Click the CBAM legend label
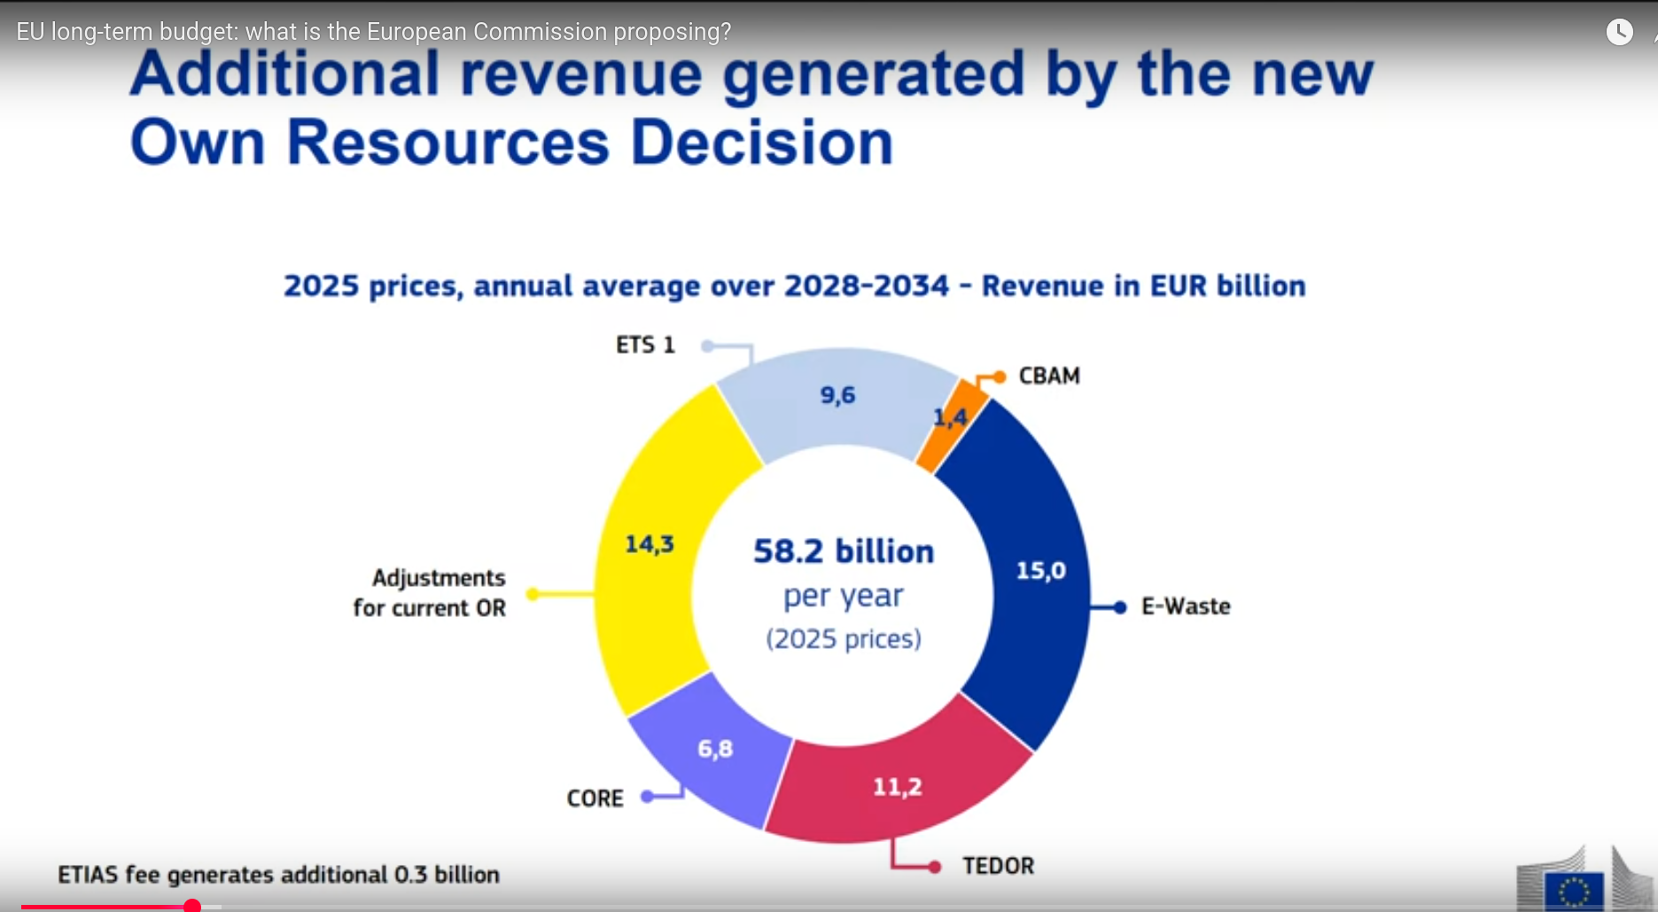 [1048, 376]
